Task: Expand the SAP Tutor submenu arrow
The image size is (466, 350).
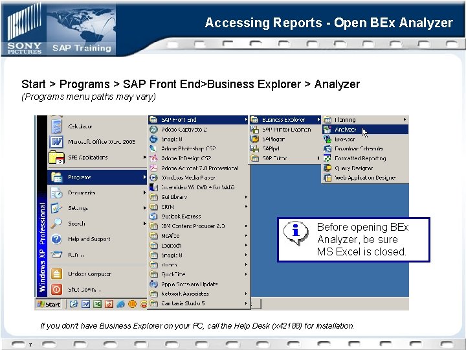Action: tap(318, 158)
